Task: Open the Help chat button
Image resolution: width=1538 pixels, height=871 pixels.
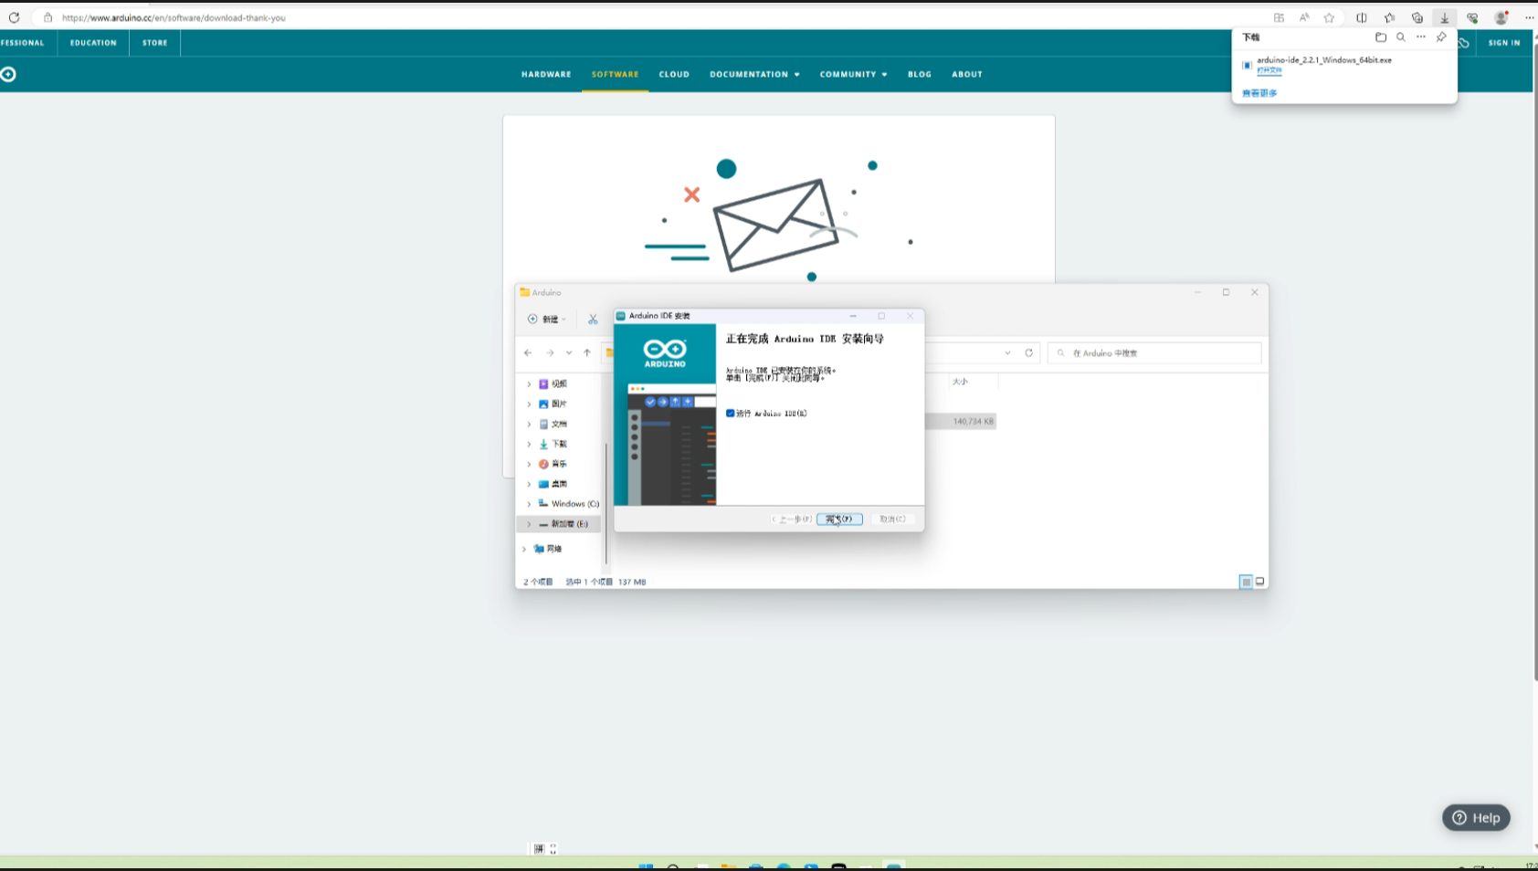Action: pos(1476,818)
